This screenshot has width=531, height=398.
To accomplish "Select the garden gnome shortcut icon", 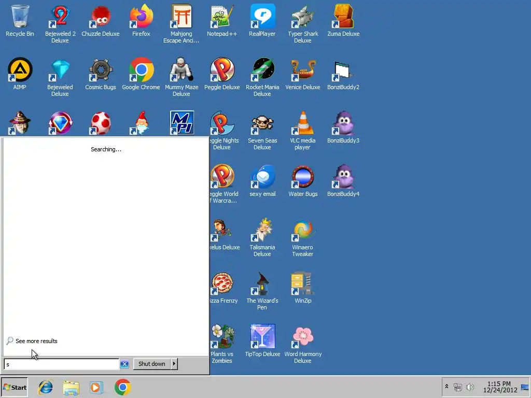I will click(141, 122).
